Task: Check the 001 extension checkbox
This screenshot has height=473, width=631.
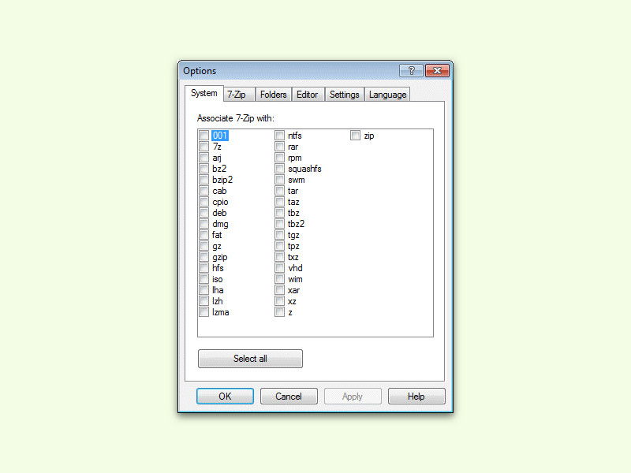Action: pyautogui.click(x=204, y=136)
